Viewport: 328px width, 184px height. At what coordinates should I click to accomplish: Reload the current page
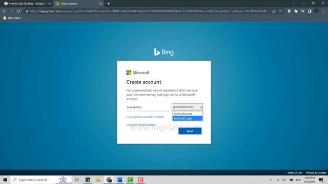click(18, 11)
